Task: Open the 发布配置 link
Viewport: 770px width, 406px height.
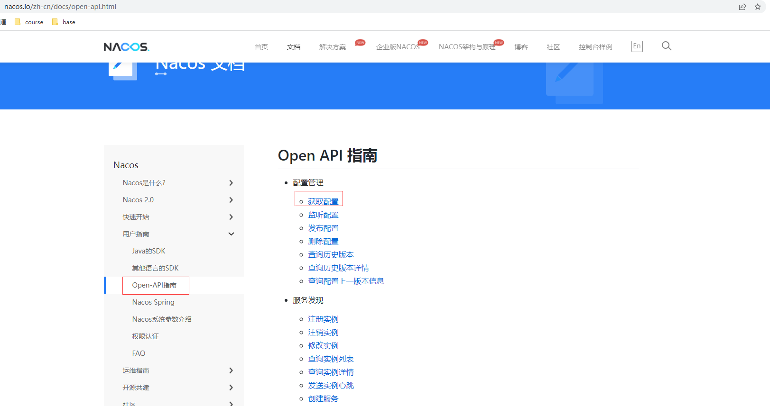Action: [324, 228]
